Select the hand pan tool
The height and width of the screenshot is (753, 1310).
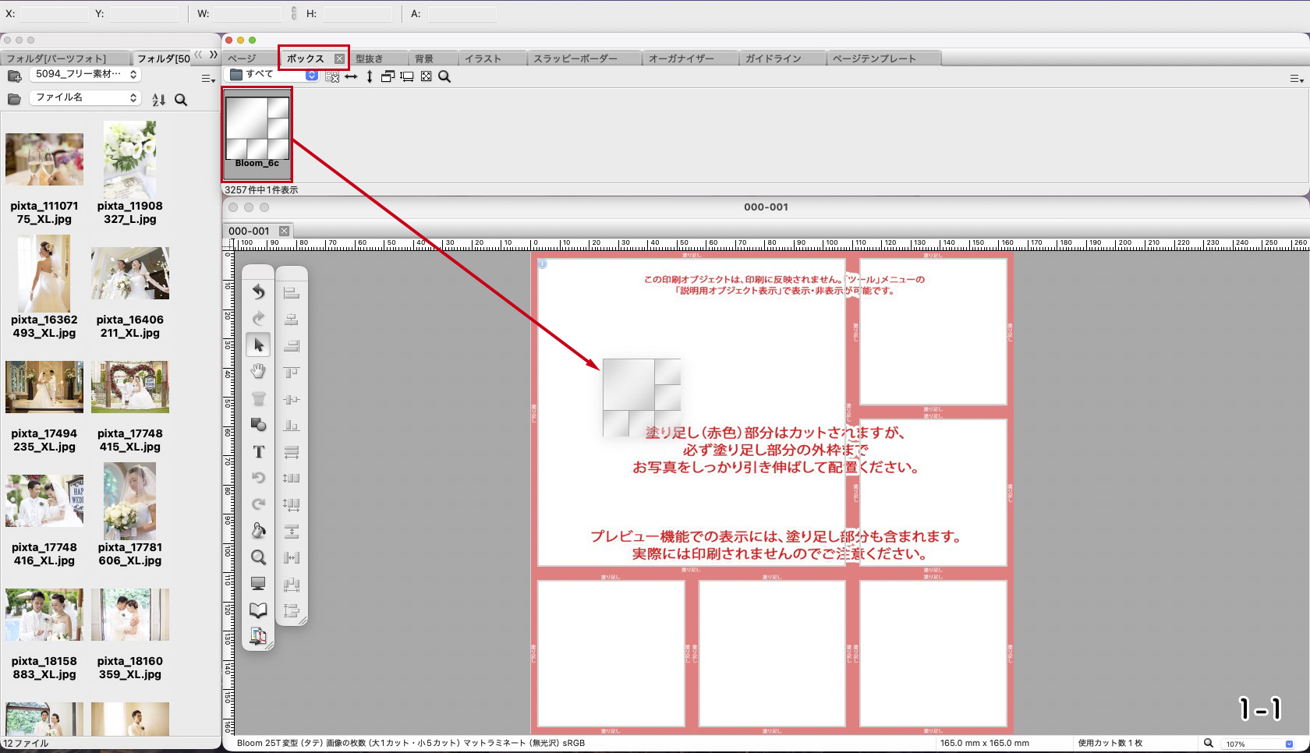(258, 372)
